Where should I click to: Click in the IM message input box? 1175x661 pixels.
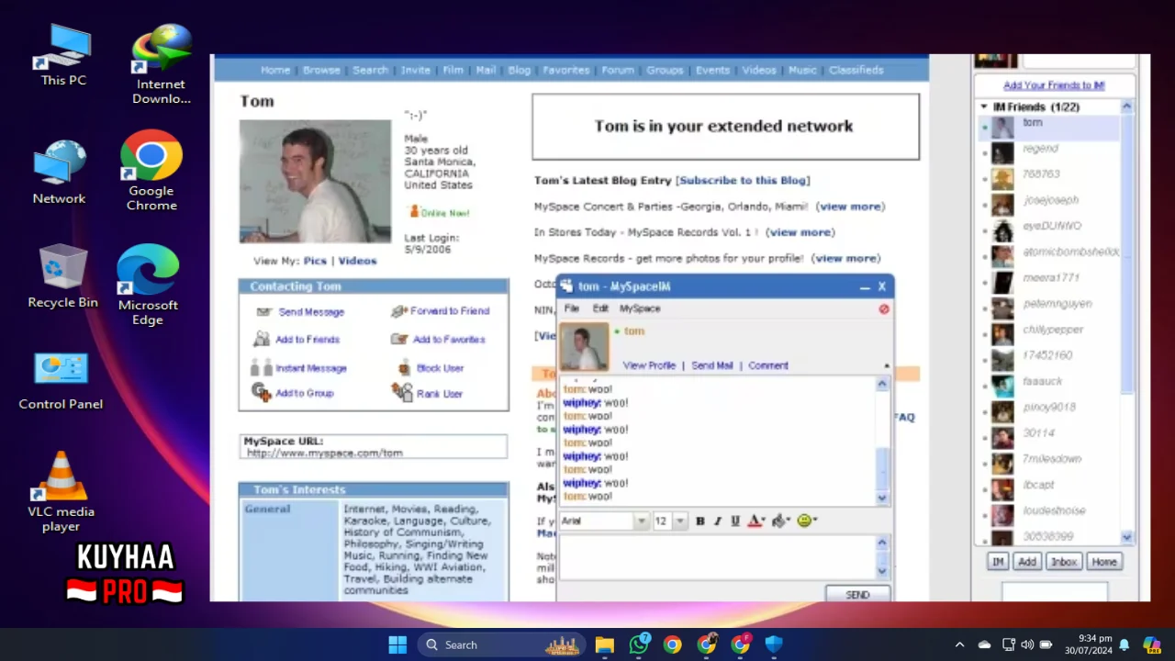pyautogui.click(x=718, y=556)
